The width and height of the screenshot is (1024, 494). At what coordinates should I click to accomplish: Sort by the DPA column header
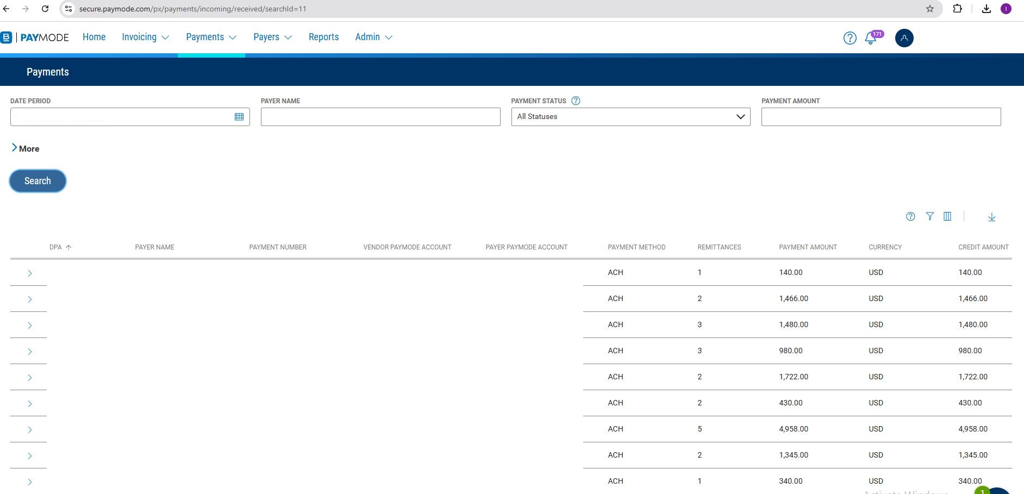55,247
